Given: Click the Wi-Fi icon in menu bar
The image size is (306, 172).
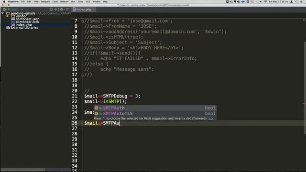Looking at the screenshot, I should coord(265,1).
